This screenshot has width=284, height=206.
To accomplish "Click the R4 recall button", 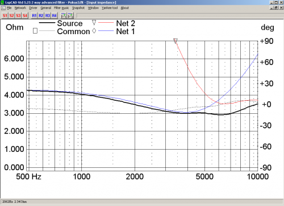I will (x=54, y=15).
